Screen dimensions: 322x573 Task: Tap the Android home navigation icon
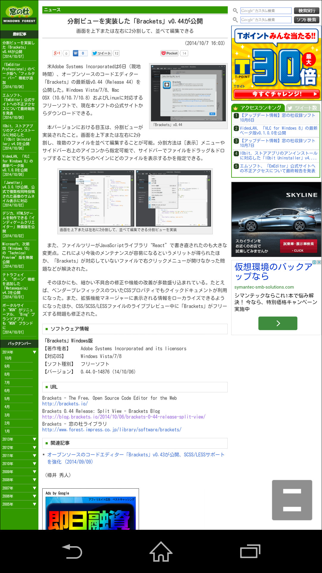161,551
